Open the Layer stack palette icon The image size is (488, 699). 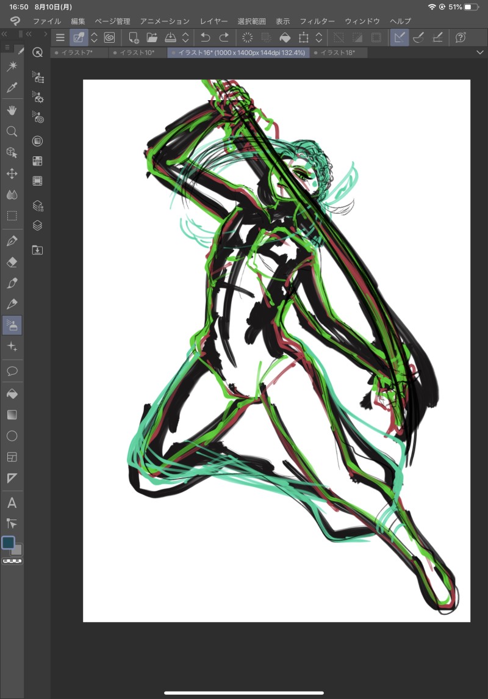point(38,225)
